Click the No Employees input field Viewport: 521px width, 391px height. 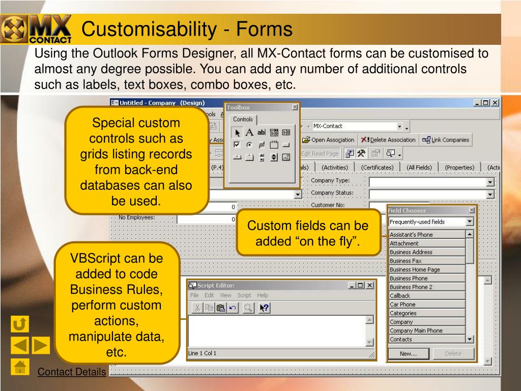tap(207, 219)
